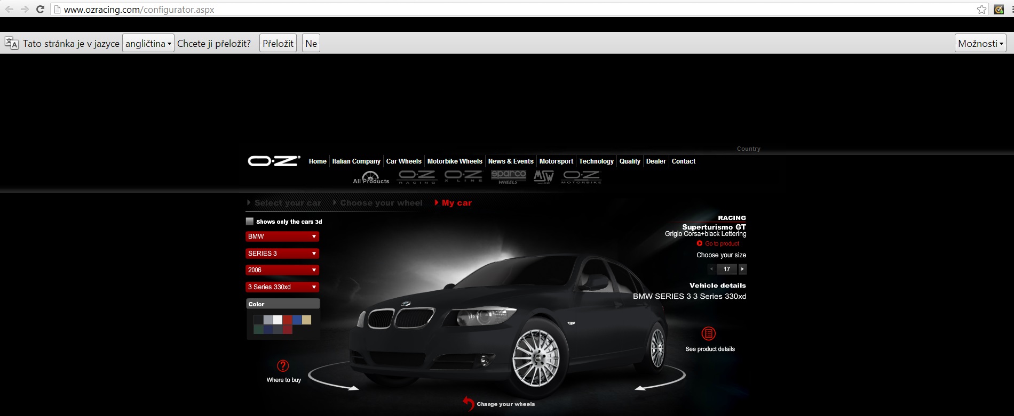Open the Home menu item
The height and width of the screenshot is (416, 1014).
pyautogui.click(x=318, y=161)
